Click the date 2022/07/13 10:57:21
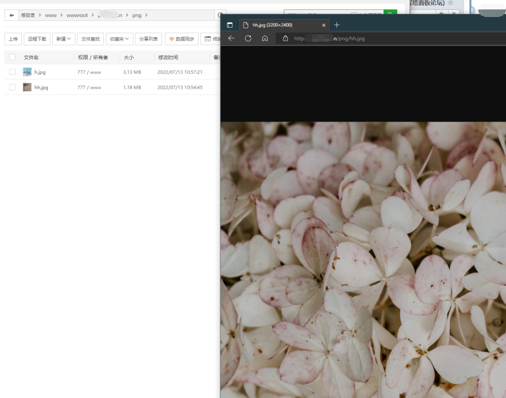Viewport: 506px width, 398px height. pyautogui.click(x=180, y=72)
